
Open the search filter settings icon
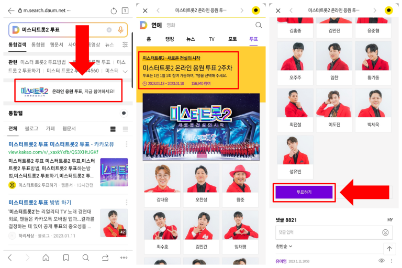[x=125, y=44]
